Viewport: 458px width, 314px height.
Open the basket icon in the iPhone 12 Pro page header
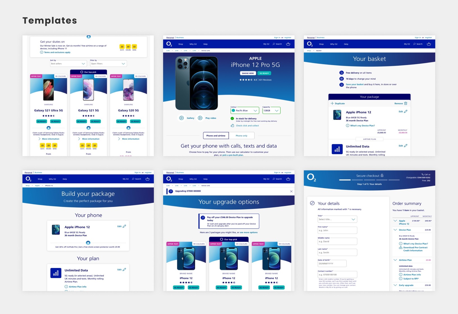288,44
